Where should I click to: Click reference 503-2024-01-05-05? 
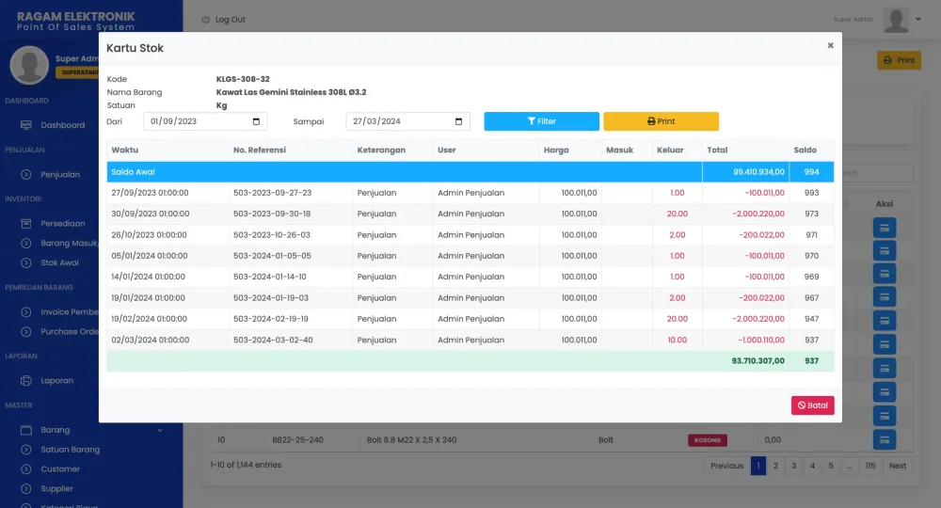272,256
